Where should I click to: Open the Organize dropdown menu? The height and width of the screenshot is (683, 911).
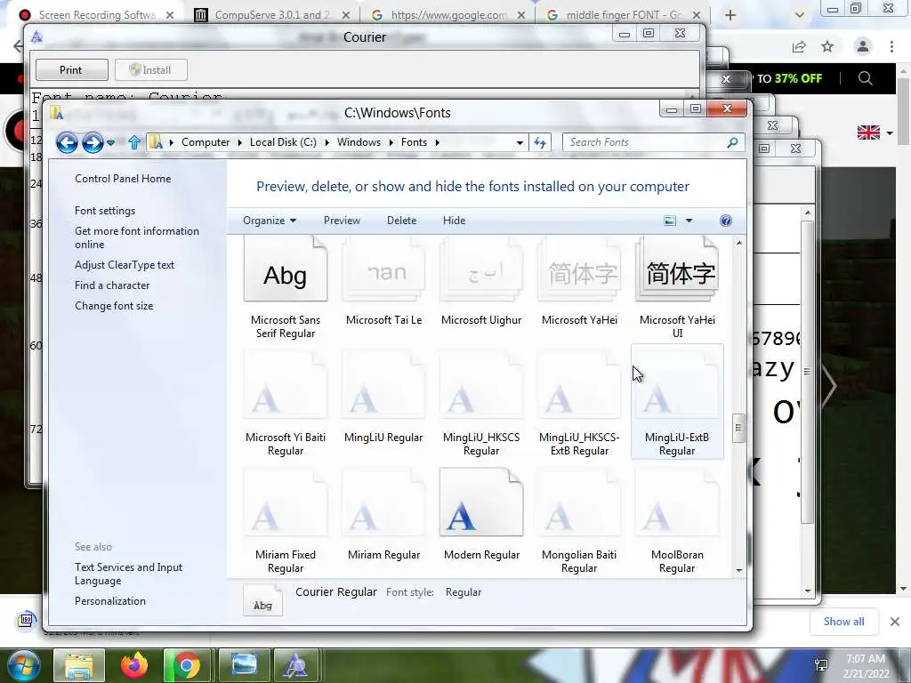tap(270, 221)
